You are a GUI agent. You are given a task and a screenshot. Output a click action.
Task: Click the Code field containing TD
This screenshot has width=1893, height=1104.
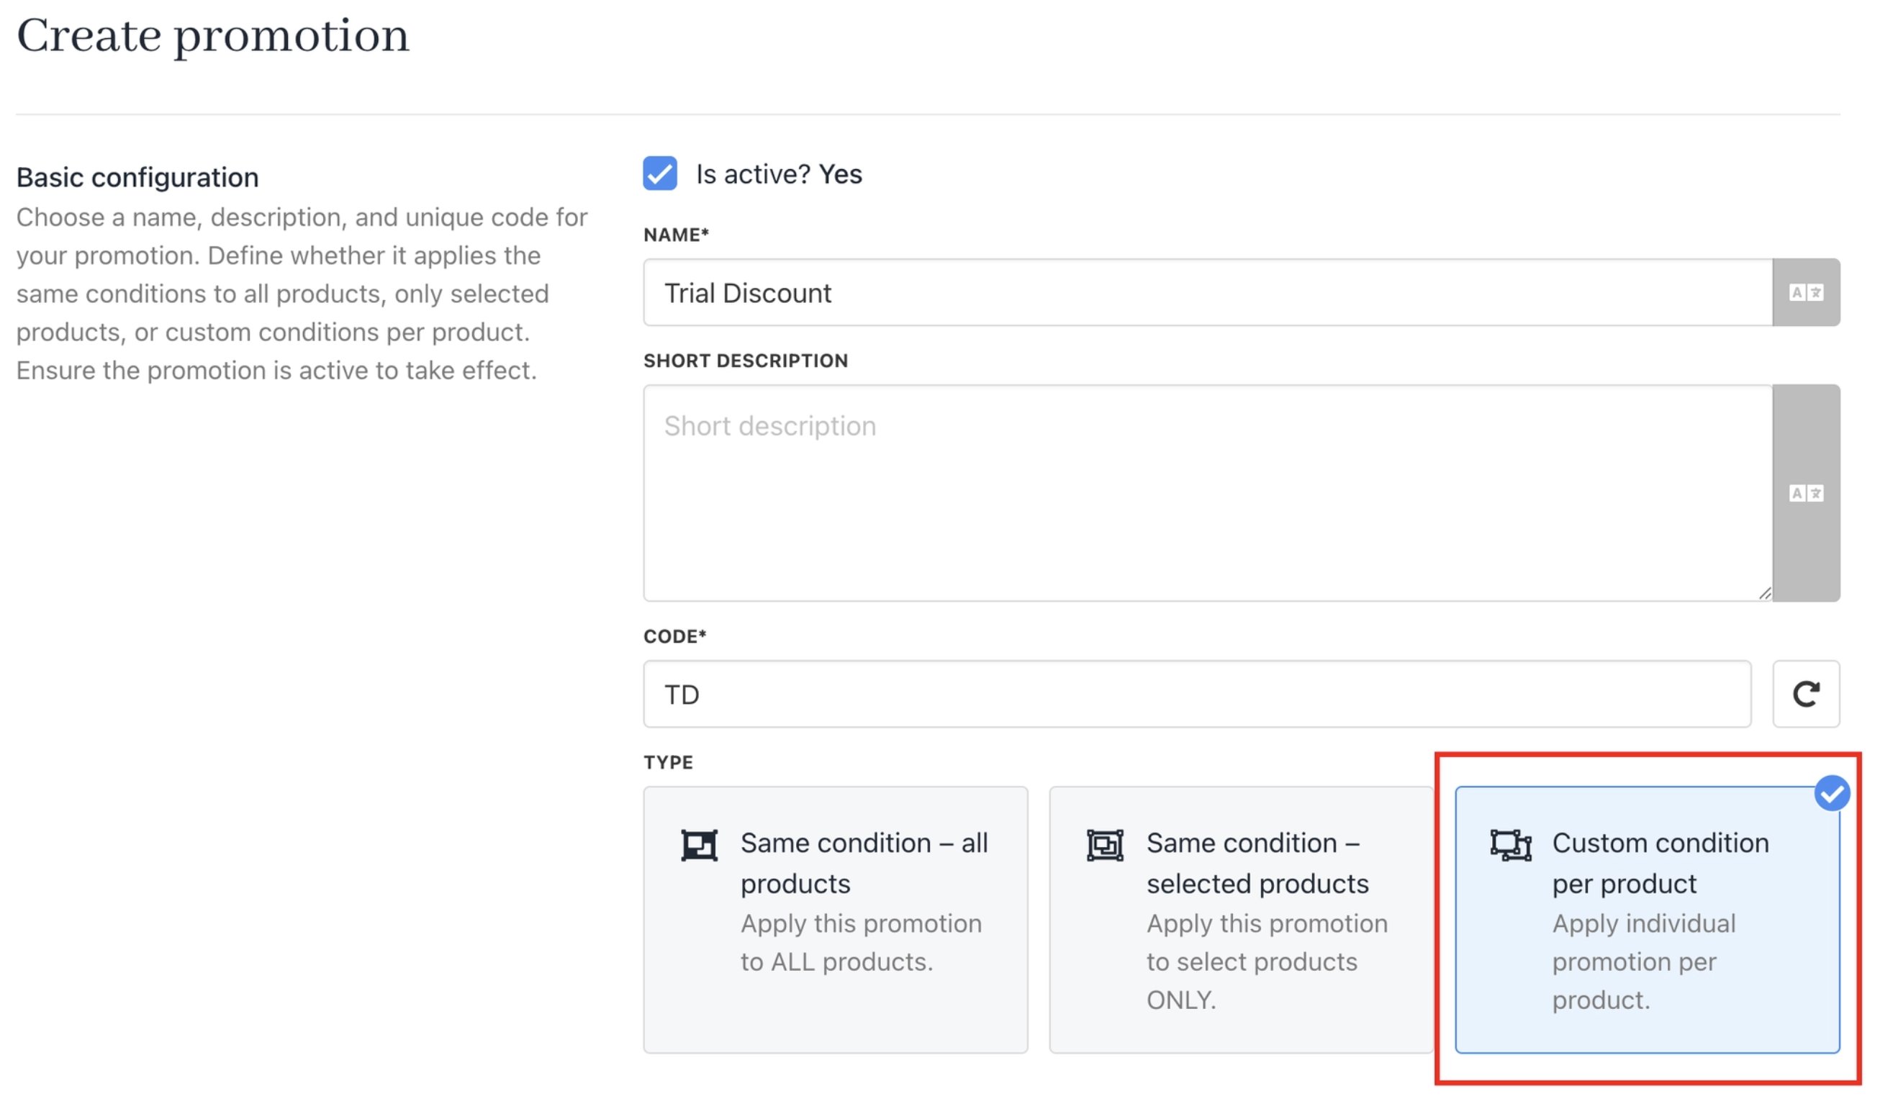pyautogui.click(x=1198, y=694)
